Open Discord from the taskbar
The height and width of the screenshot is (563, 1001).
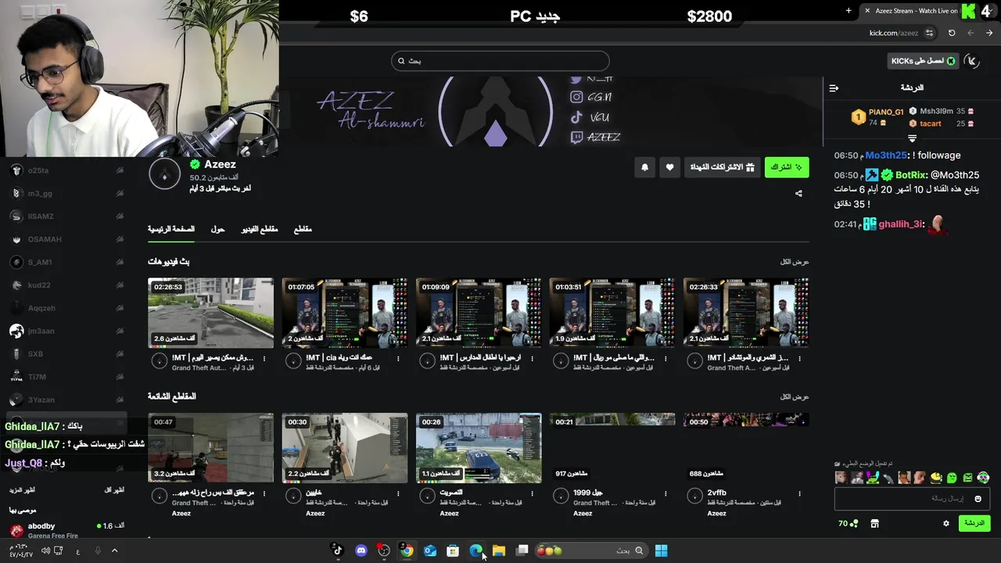(x=361, y=550)
